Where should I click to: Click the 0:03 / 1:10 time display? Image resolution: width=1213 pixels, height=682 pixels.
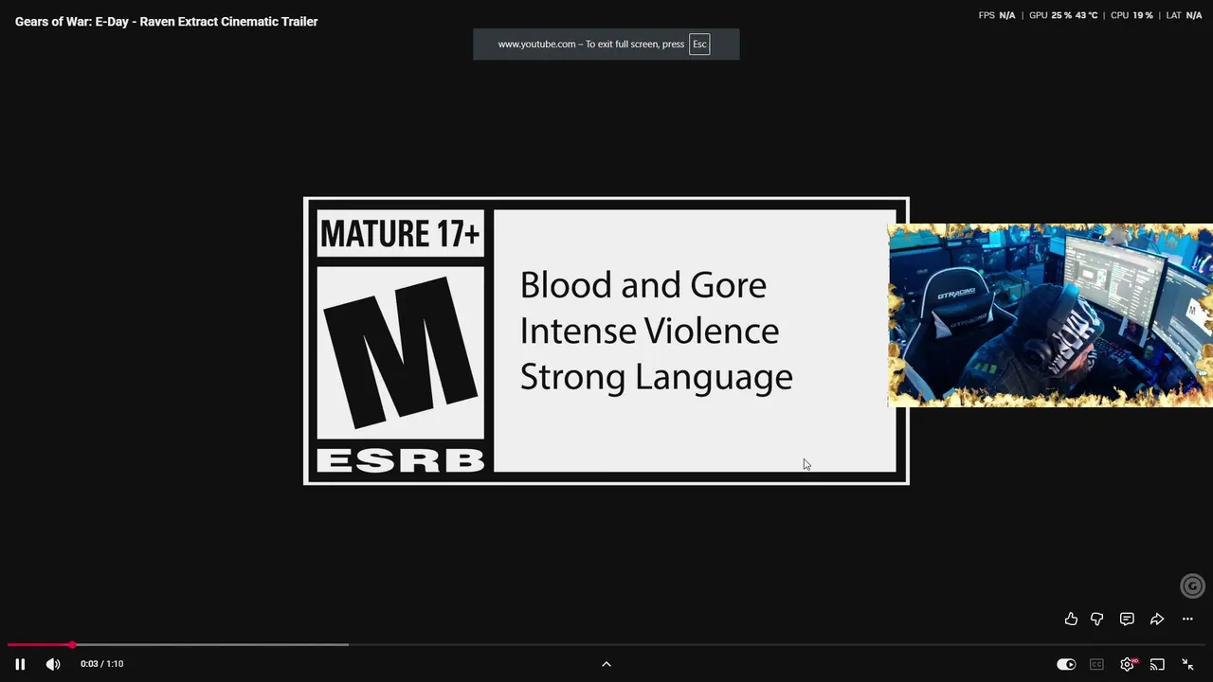(102, 664)
